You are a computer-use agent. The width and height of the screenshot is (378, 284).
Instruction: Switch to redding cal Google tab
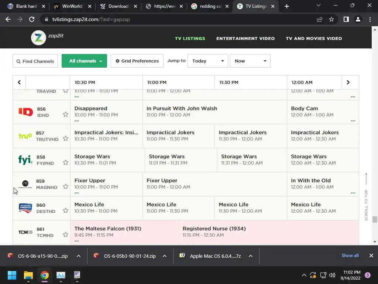pyautogui.click(x=210, y=6)
